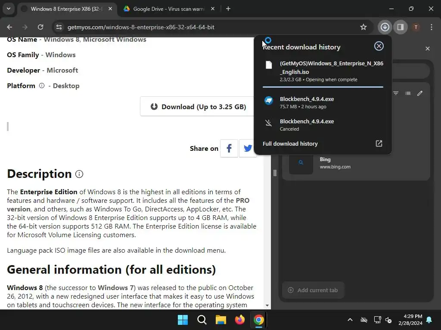Open the Windows Start menu

183,320
